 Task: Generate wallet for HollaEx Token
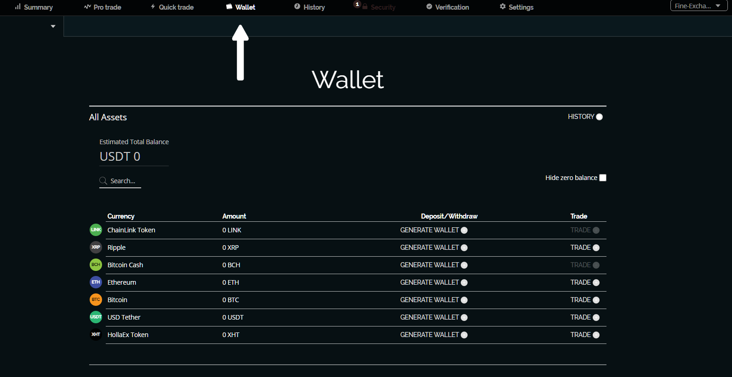pyautogui.click(x=434, y=335)
